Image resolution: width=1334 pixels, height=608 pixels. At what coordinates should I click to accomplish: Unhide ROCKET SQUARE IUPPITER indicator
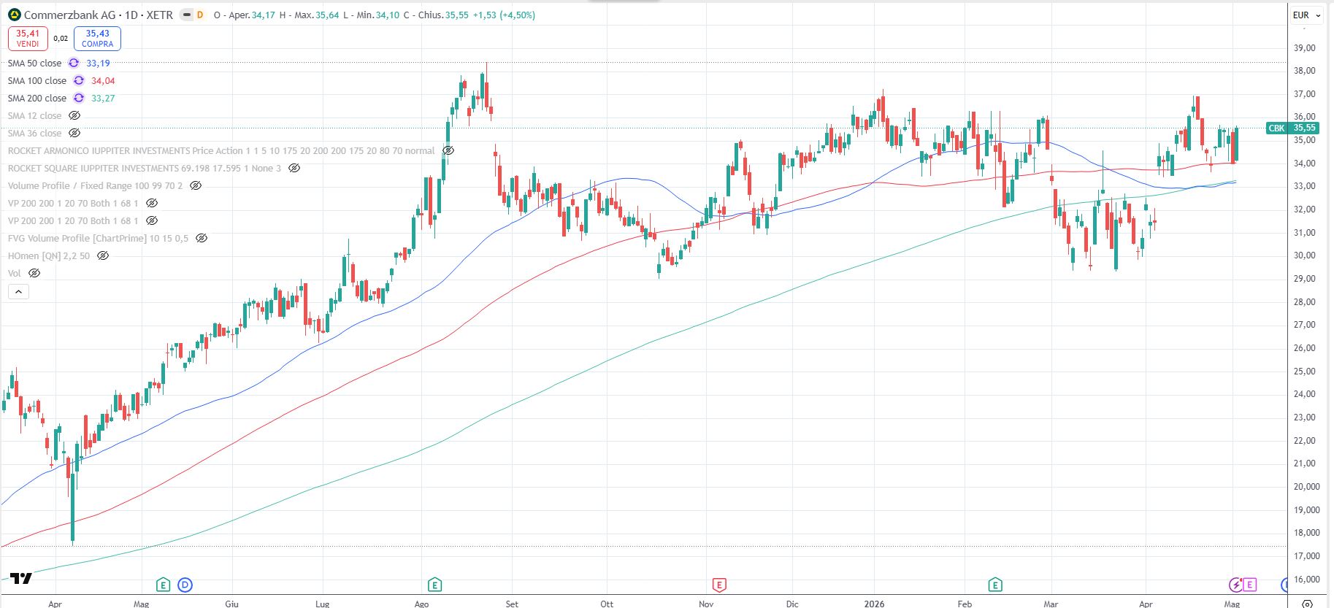pos(294,169)
